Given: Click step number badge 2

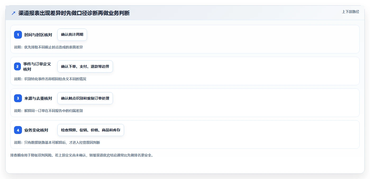Looking at the screenshot, I should point(18,66).
